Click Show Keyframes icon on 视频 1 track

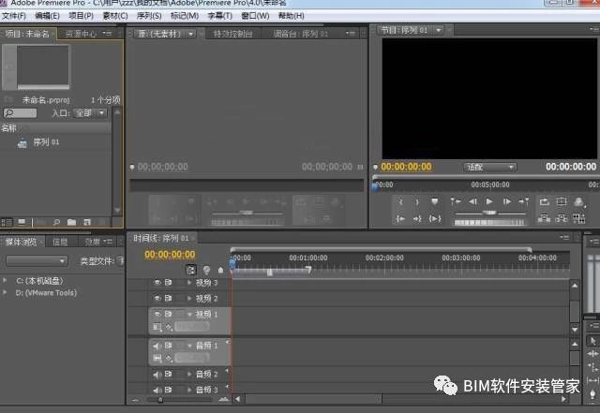(x=169, y=327)
